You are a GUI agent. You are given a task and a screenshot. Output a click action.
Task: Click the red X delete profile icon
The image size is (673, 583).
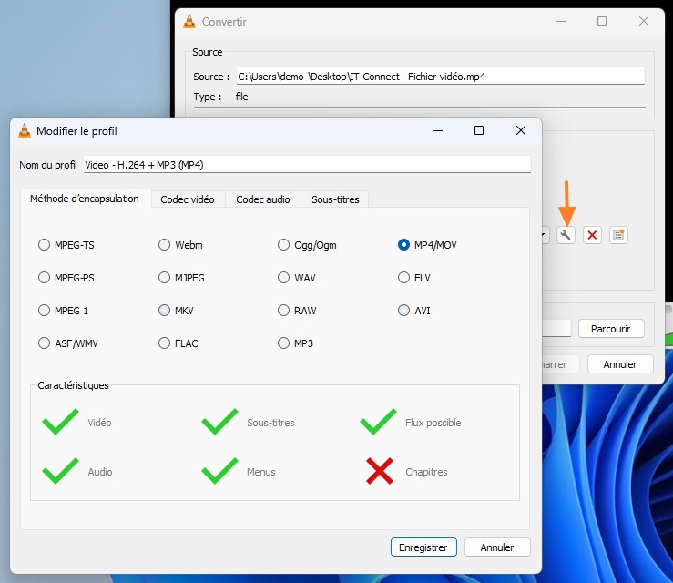(592, 235)
